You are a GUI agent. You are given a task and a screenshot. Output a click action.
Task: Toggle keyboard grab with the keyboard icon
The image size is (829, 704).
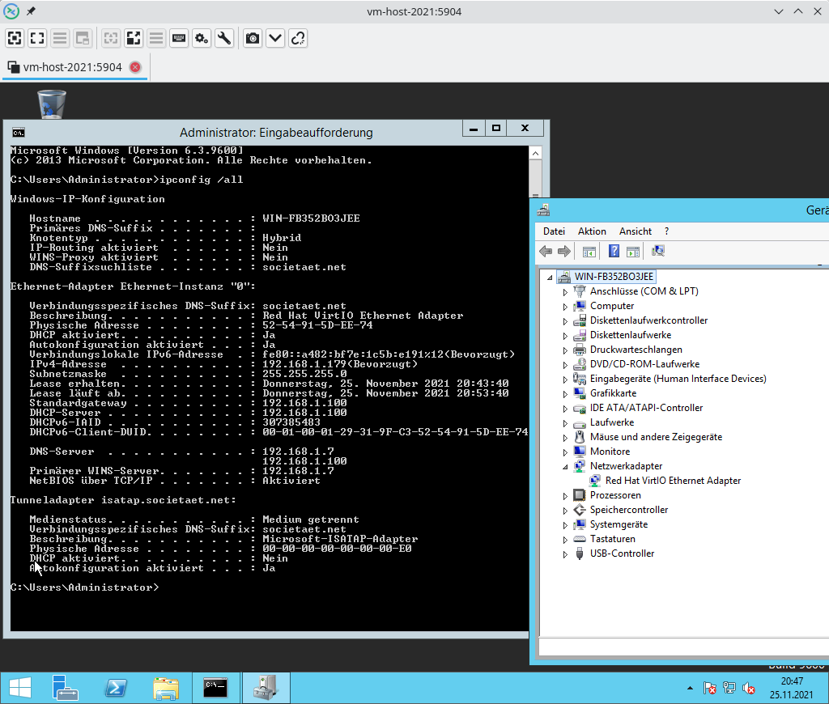pyautogui.click(x=179, y=38)
